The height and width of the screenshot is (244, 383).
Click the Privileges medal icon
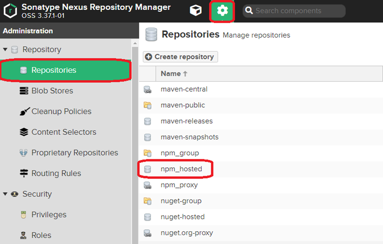click(23, 215)
